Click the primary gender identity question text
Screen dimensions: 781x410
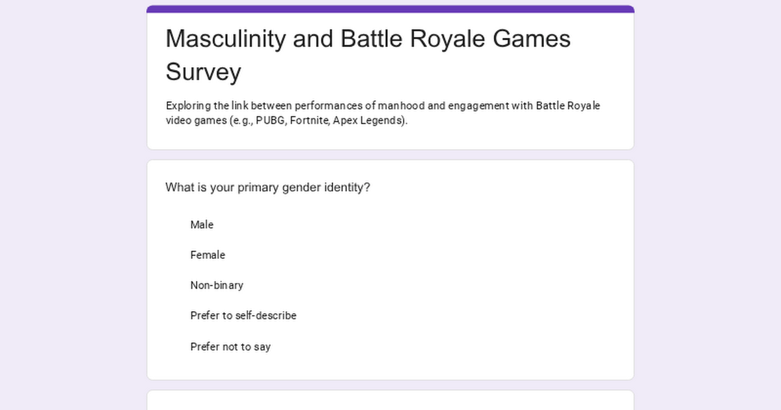[x=267, y=187]
